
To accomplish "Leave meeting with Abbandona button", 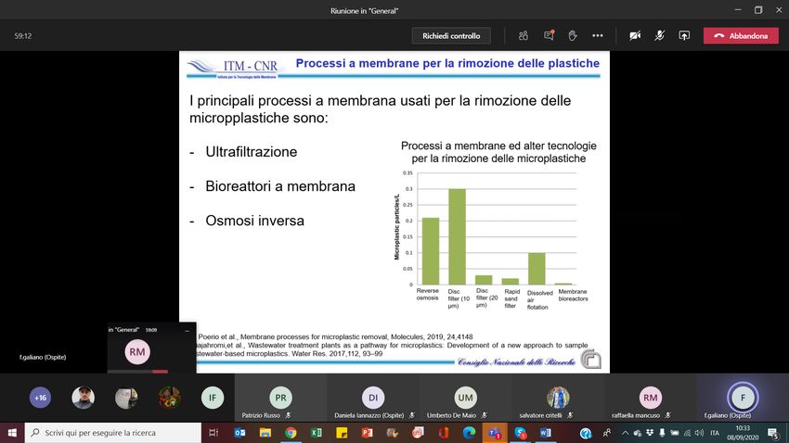I will pos(741,35).
